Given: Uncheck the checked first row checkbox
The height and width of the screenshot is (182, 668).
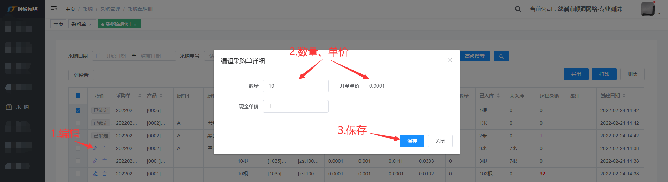Looking at the screenshot, I should (x=78, y=110).
